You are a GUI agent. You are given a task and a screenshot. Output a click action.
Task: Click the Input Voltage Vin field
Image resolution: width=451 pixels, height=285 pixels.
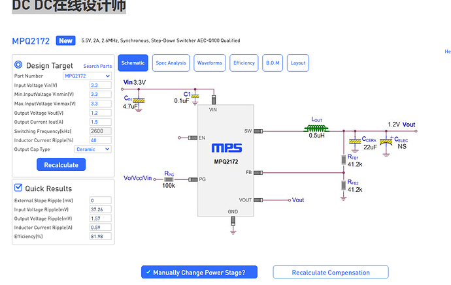click(101, 85)
